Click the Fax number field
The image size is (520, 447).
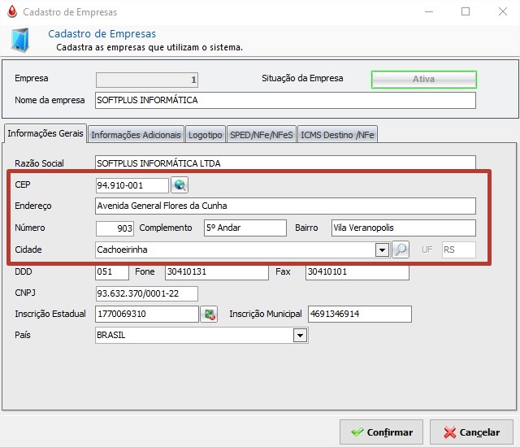coord(357,272)
